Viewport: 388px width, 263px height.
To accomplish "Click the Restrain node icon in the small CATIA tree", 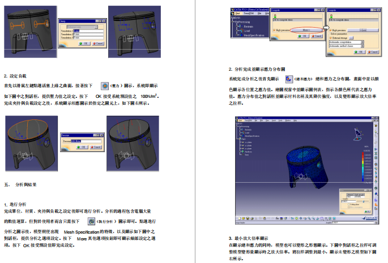I will coord(241,26).
